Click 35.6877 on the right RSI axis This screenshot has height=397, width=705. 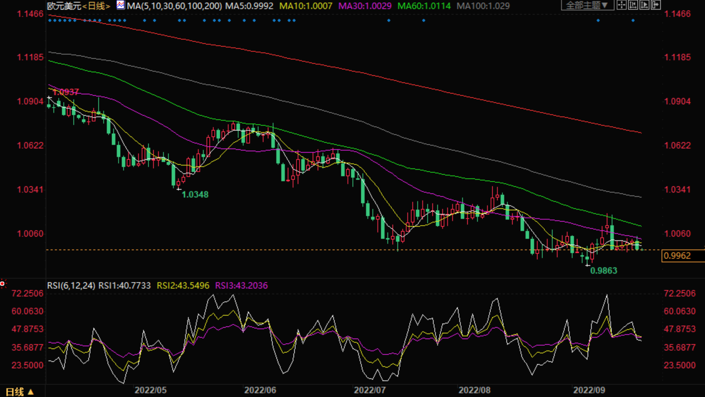pyautogui.click(x=680, y=347)
